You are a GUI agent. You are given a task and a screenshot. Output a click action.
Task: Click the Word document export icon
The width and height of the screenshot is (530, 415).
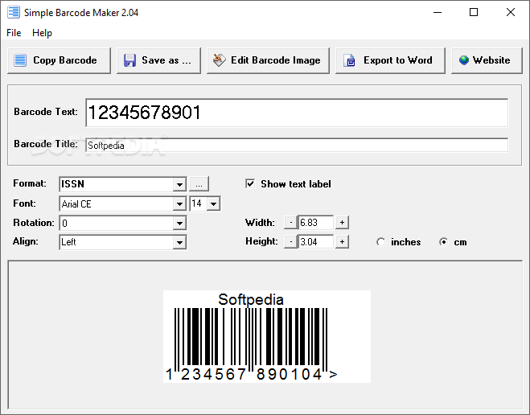pyautogui.click(x=350, y=60)
